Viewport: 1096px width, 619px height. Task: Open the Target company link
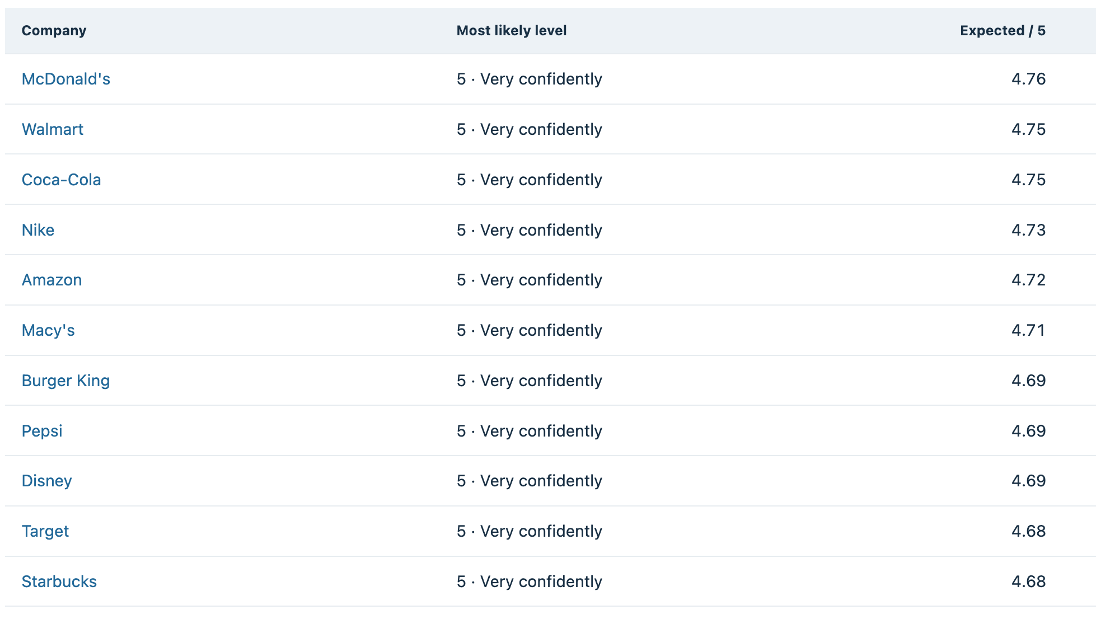tap(45, 531)
